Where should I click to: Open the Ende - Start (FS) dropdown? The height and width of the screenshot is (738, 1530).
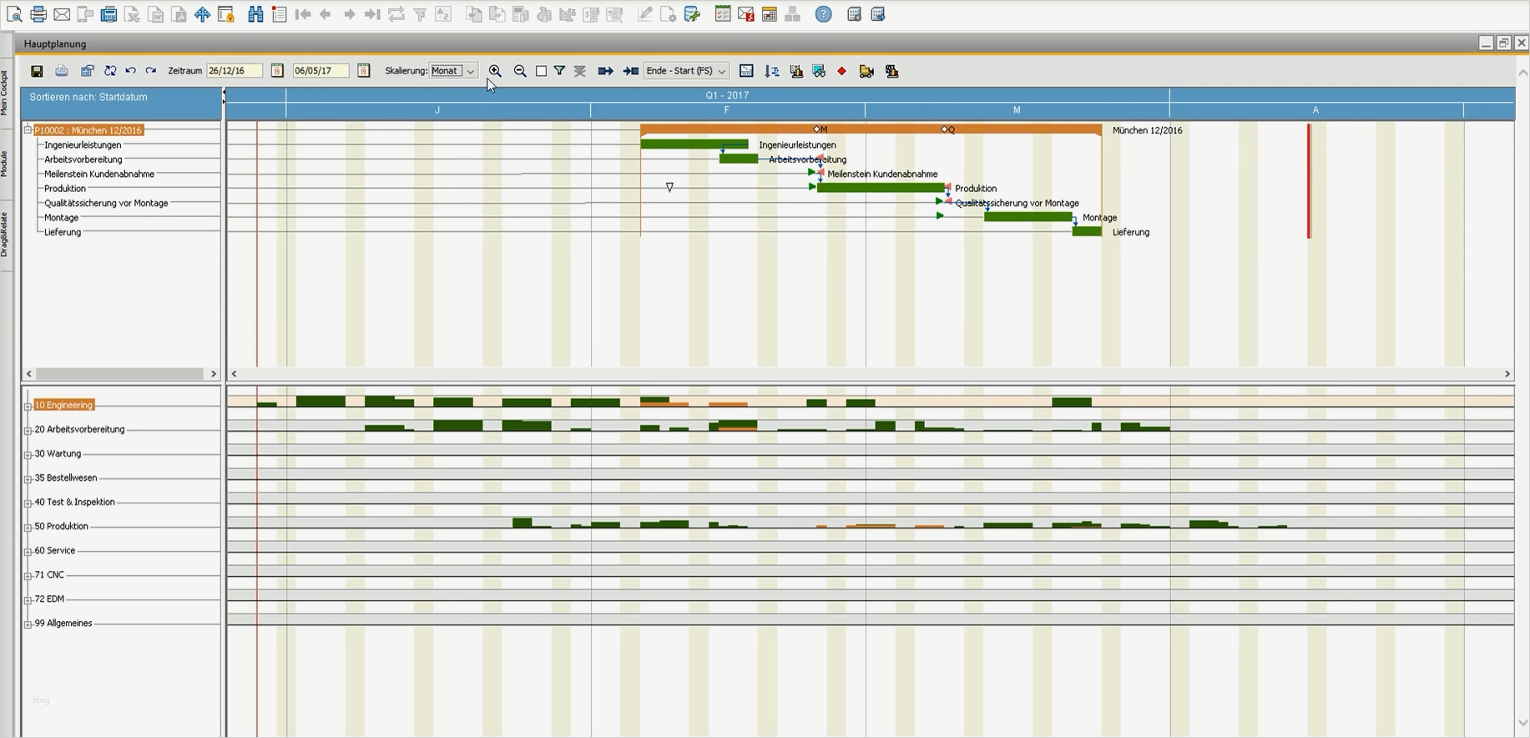point(722,71)
